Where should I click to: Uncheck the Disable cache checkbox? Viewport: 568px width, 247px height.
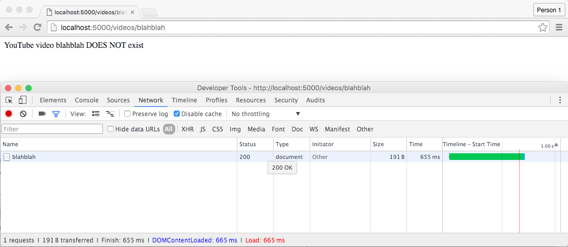click(177, 114)
